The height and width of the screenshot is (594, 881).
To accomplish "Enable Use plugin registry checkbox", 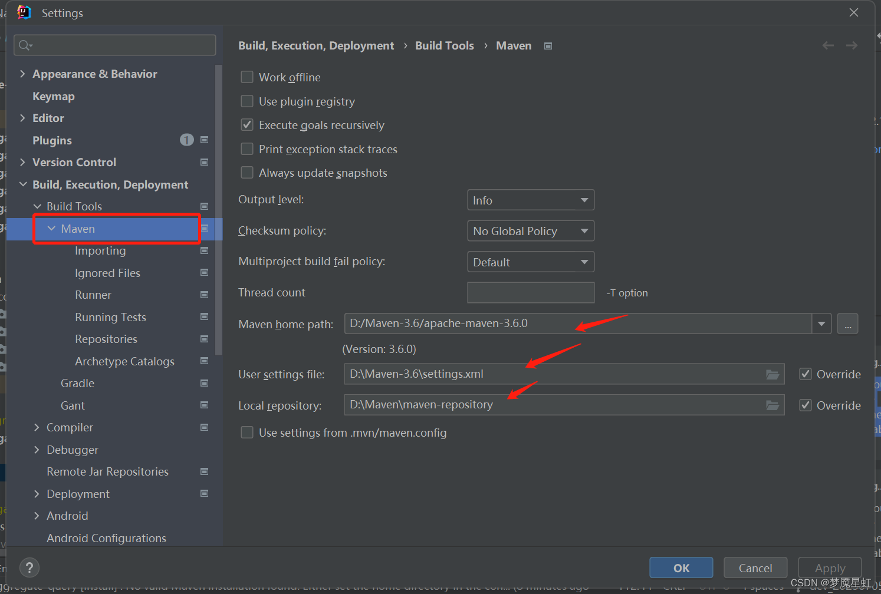I will (247, 101).
